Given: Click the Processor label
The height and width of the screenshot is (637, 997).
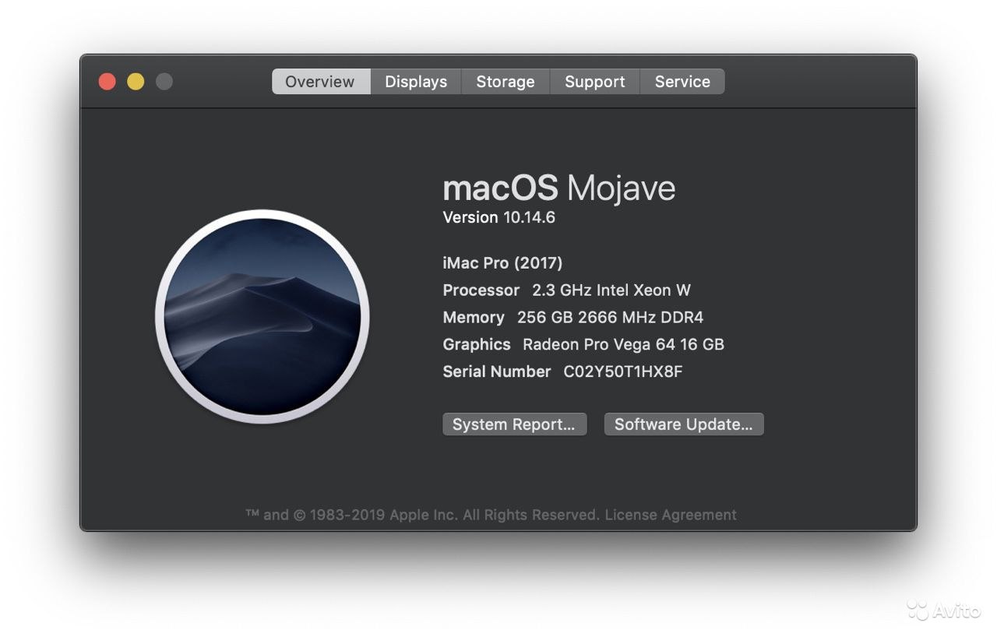Looking at the screenshot, I should [x=481, y=290].
